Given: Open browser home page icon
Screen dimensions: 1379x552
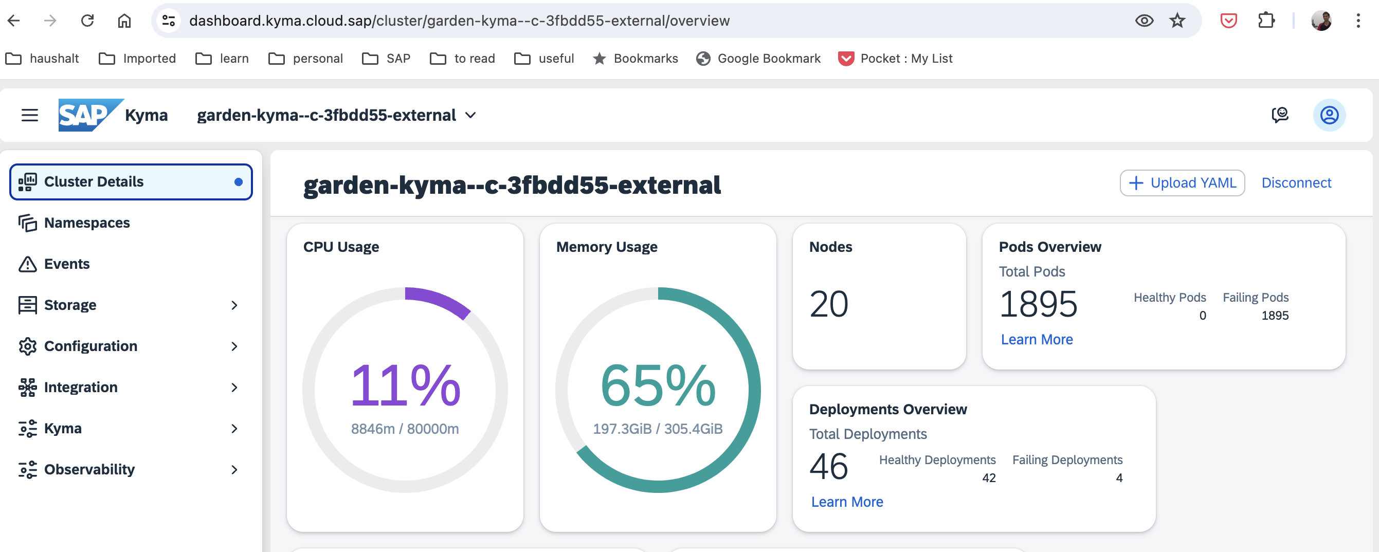Looking at the screenshot, I should (x=124, y=21).
